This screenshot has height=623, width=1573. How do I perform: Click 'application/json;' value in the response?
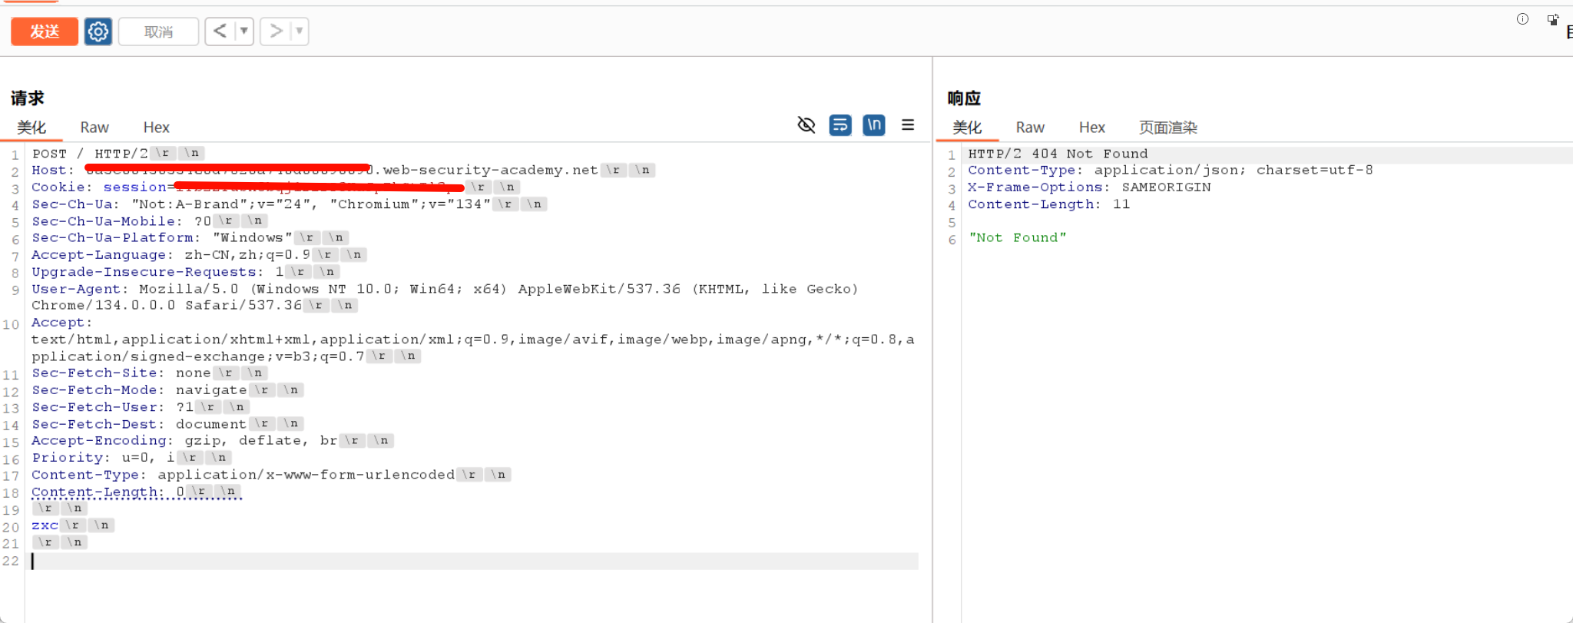pos(1171,171)
